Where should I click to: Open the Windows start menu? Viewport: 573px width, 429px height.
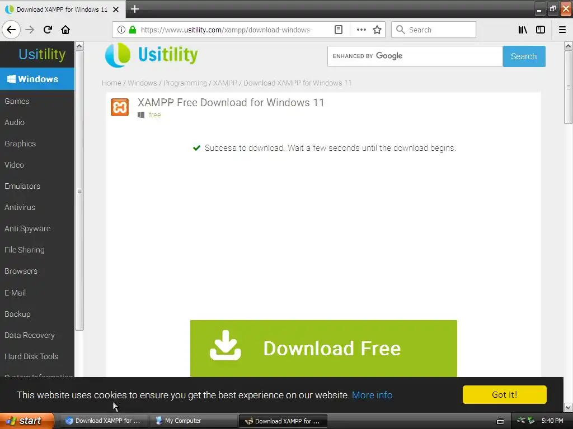[27, 421]
